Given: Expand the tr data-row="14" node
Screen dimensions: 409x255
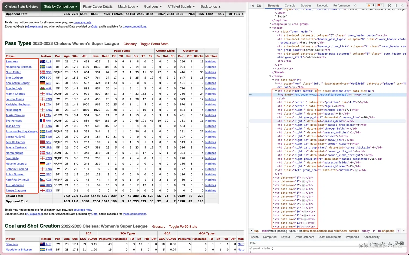Looking at the screenshot, I should [x=273, y=227].
